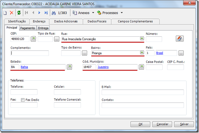Expand the Processos dropdown arrow
The image size is (199, 133).
coord(122,13)
